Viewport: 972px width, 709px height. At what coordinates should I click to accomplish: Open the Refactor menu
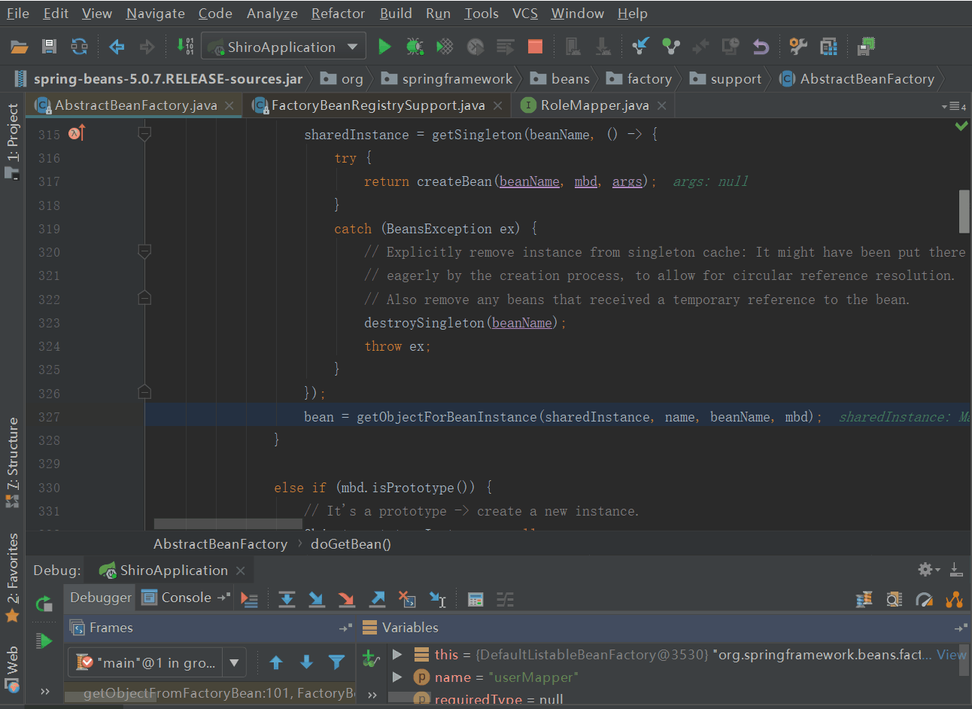coord(338,14)
